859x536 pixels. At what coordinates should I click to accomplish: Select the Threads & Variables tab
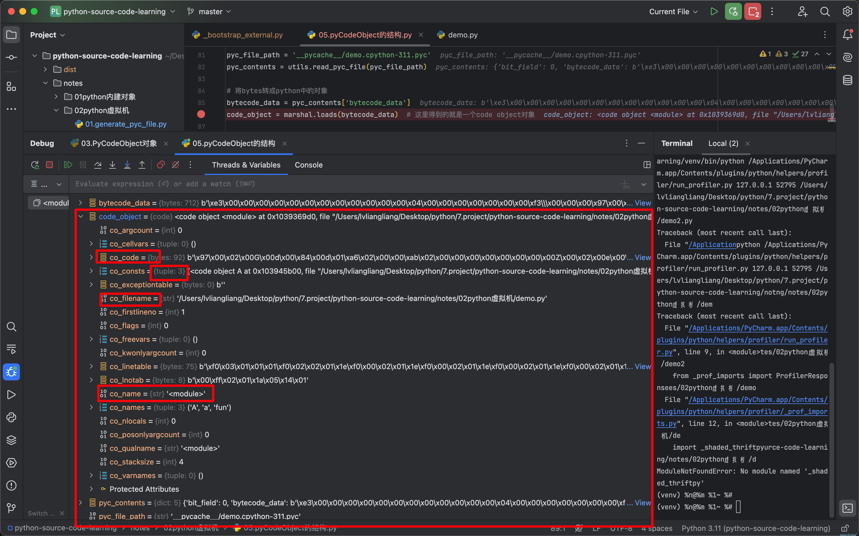tap(246, 165)
